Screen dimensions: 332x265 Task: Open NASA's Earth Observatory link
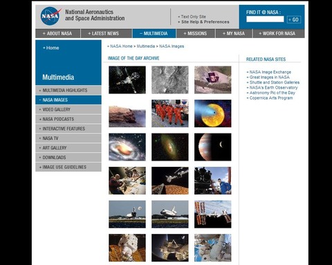pyautogui.click(x=273, y=88)
